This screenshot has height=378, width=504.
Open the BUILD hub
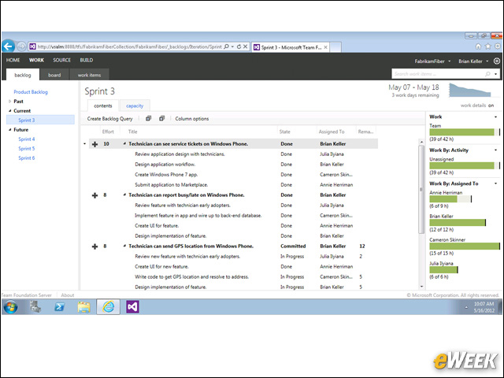(x=87, y=60)
